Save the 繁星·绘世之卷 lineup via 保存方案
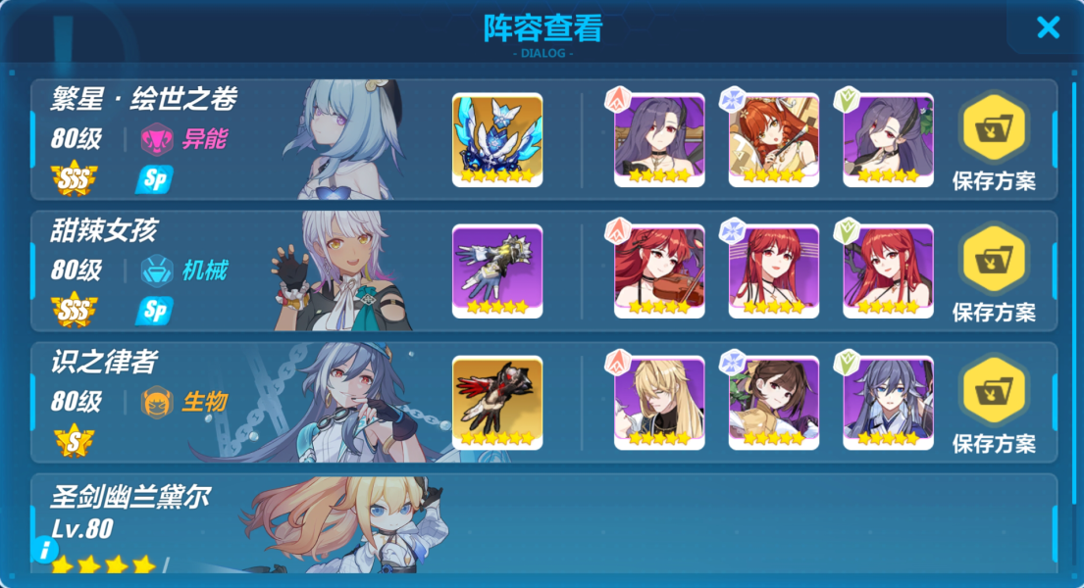This screenshot has width=1084, height=588. tap(994, 143)
